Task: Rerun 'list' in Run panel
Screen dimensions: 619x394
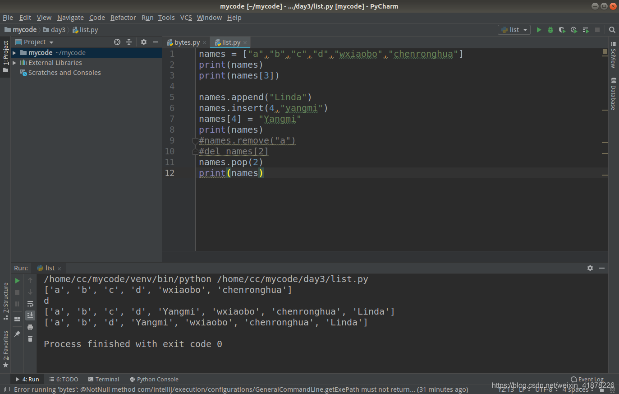Action: click(x=18, y=281)
